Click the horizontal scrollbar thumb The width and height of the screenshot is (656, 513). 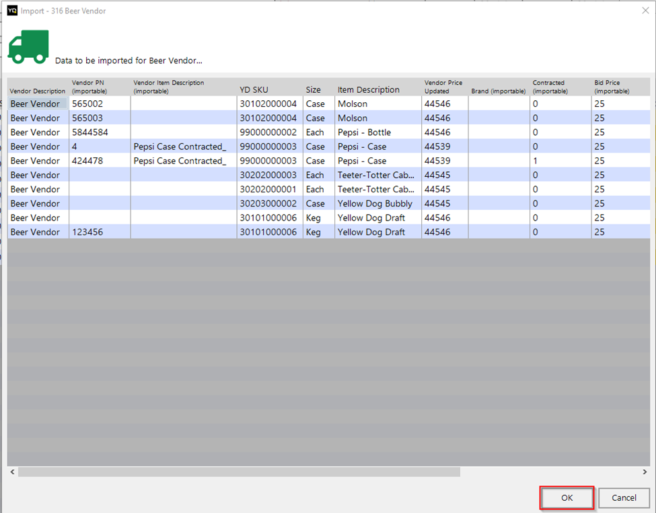click(239, 471)
